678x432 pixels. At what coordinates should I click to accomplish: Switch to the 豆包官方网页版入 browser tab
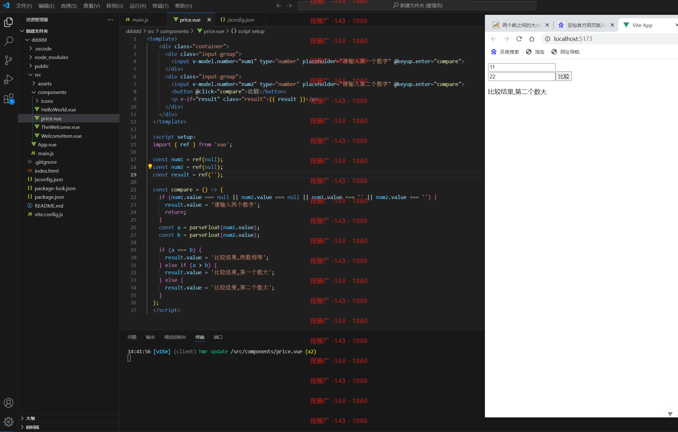point(585,25)
